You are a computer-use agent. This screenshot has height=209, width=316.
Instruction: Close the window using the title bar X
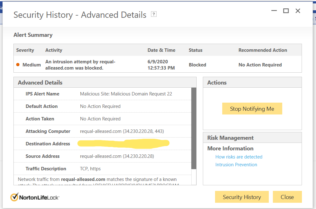point(298,11)
